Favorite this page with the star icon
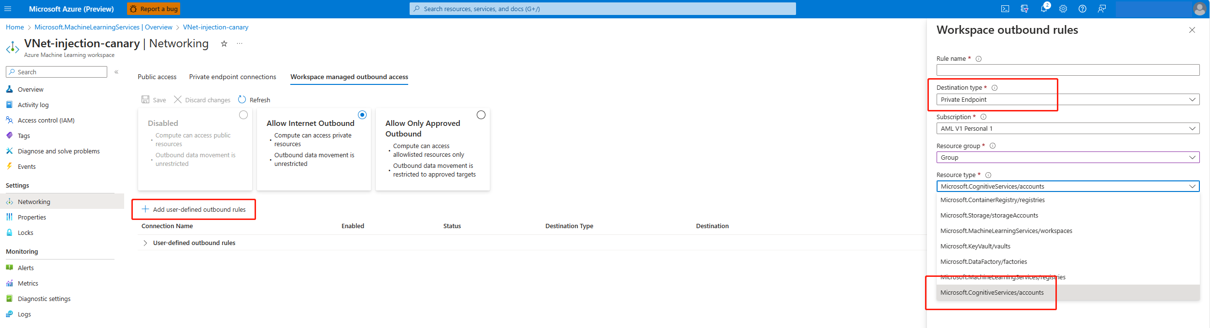 coord(224,43)
